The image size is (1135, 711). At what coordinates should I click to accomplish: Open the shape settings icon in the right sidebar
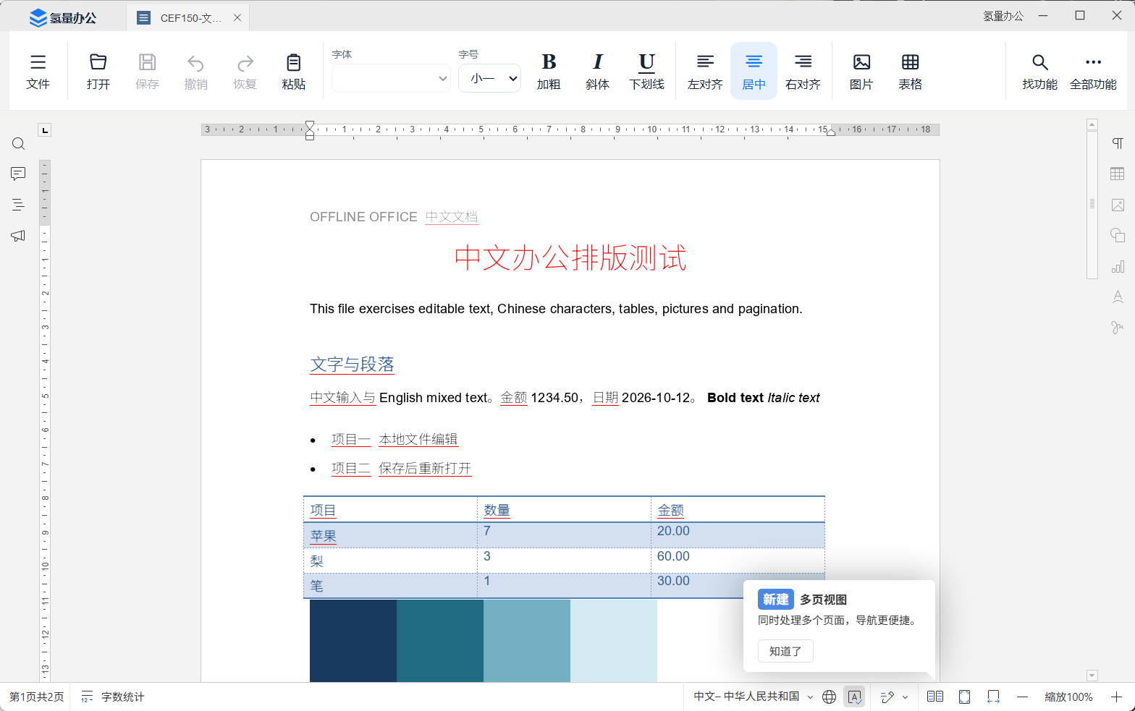coord(1118,235)
